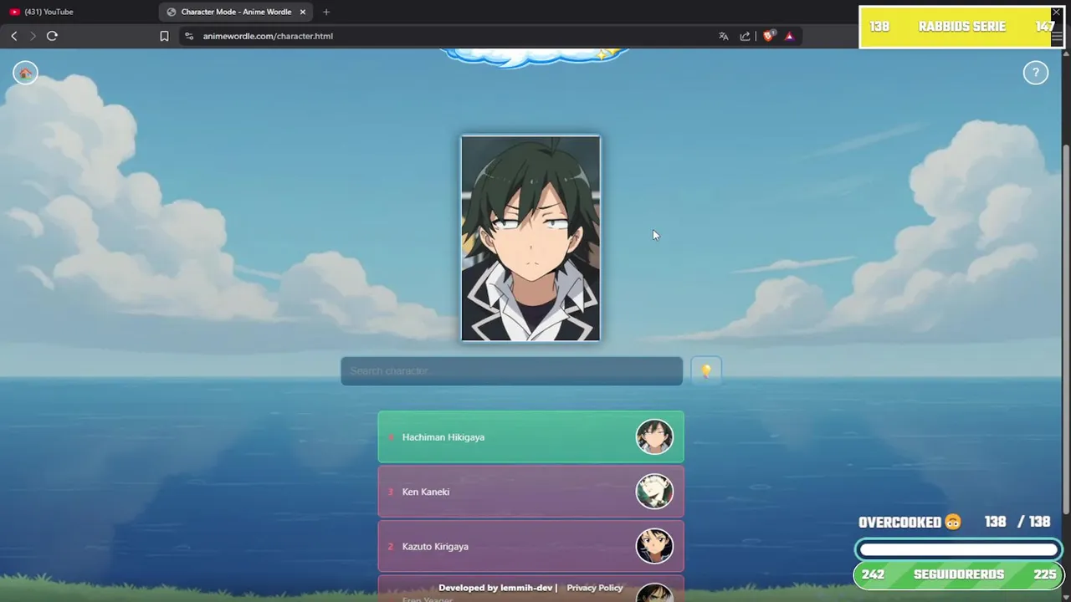This screenshot has width=1071, height=602.
Task: Click the browser forward arrow
Action: click(33, 36)
